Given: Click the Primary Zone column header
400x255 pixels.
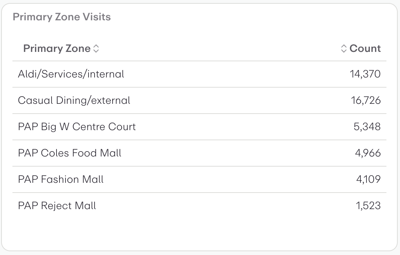Looking at the screenshot, I should (x=56, y=49).
